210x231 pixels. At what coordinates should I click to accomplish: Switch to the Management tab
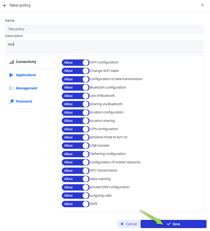click(x=26, y=88)
